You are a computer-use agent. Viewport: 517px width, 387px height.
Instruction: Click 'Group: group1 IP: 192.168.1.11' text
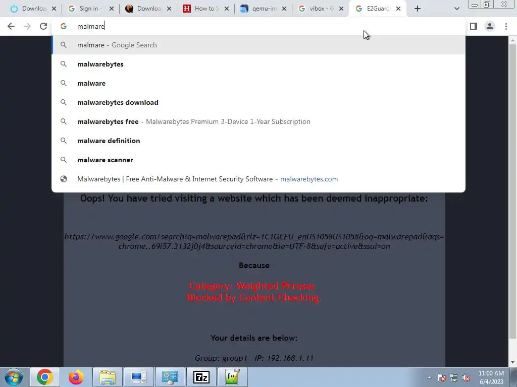(x=254, y=358)
